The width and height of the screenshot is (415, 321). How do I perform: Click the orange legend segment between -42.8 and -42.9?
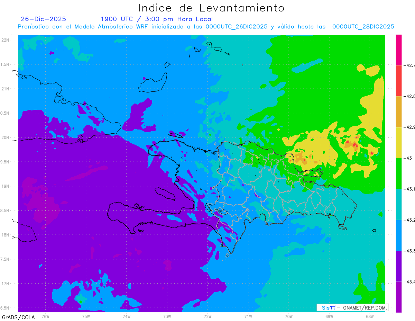(399, 112)
